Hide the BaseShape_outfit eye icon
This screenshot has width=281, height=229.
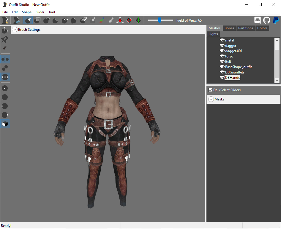click(x=222, y=67)
